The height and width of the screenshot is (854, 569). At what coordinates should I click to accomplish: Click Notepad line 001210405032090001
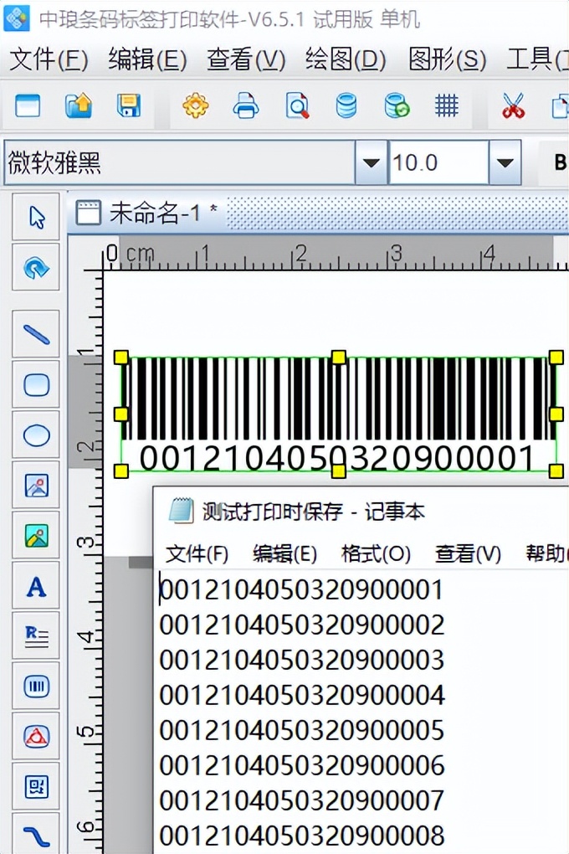coord(301,590)
